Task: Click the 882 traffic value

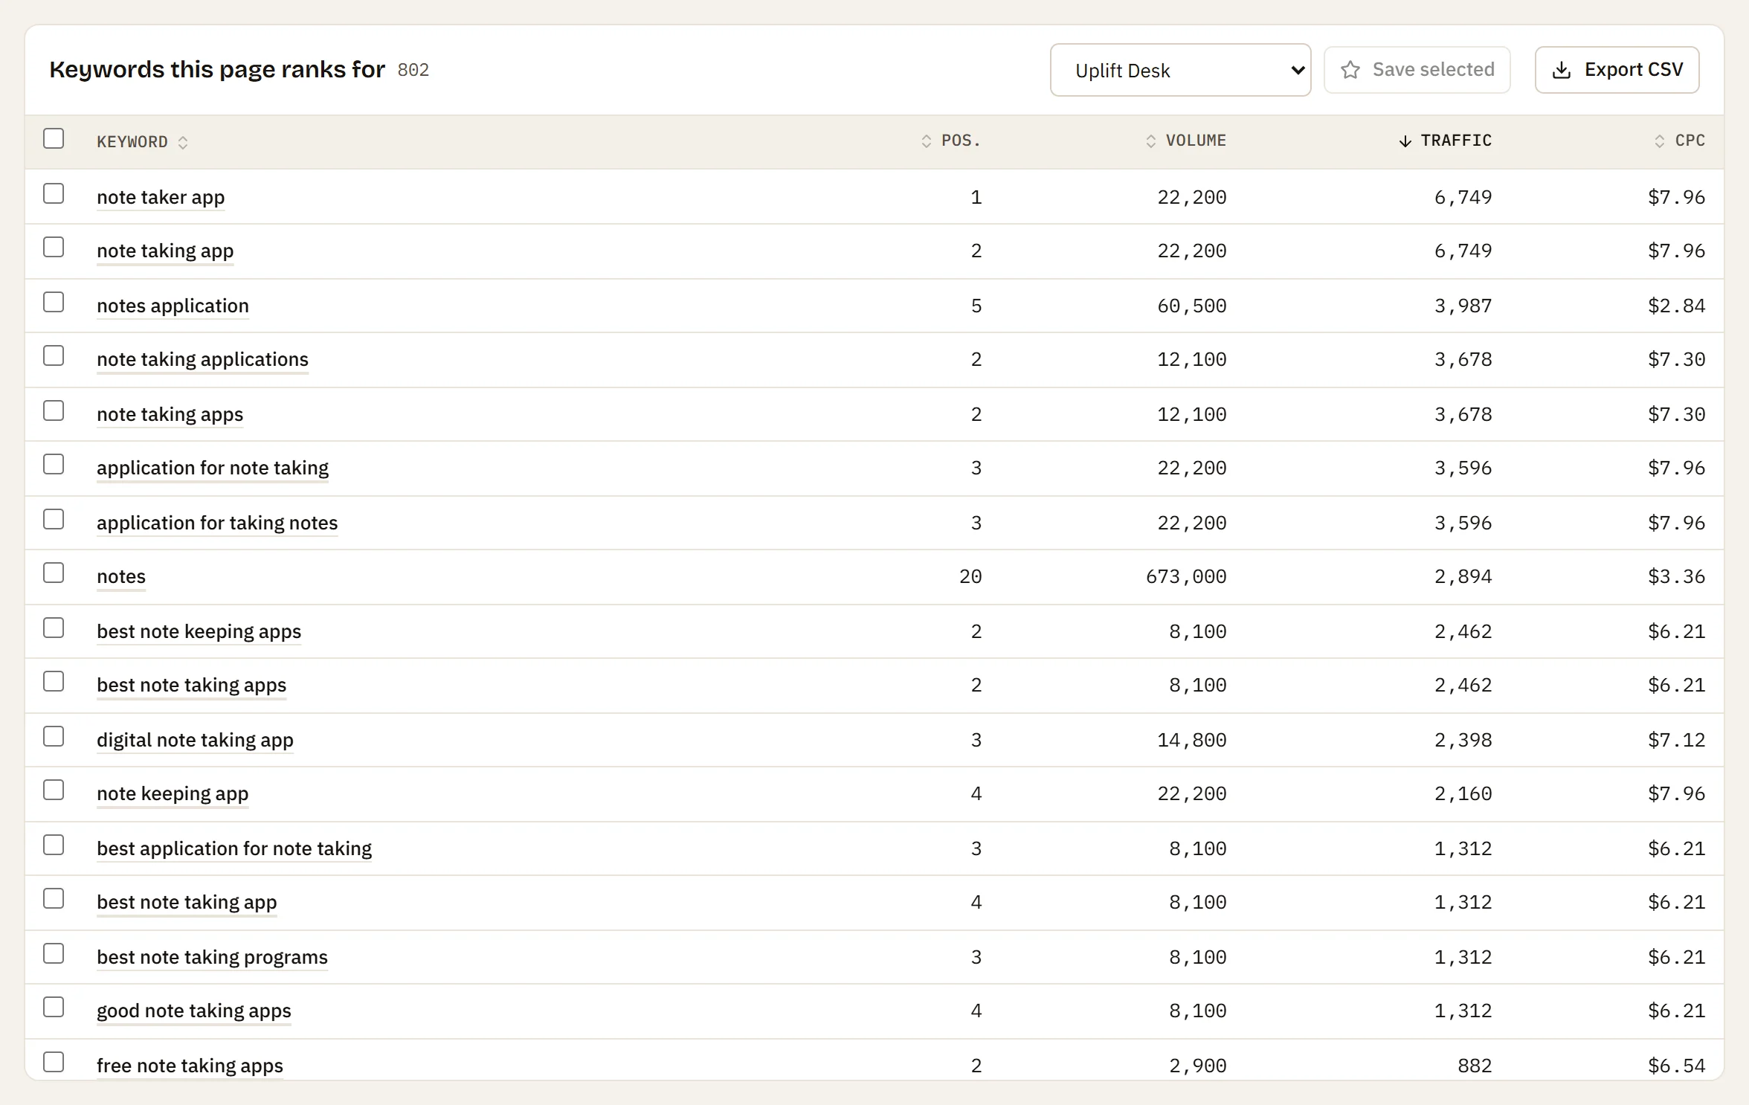Action: [1475, 1066]
